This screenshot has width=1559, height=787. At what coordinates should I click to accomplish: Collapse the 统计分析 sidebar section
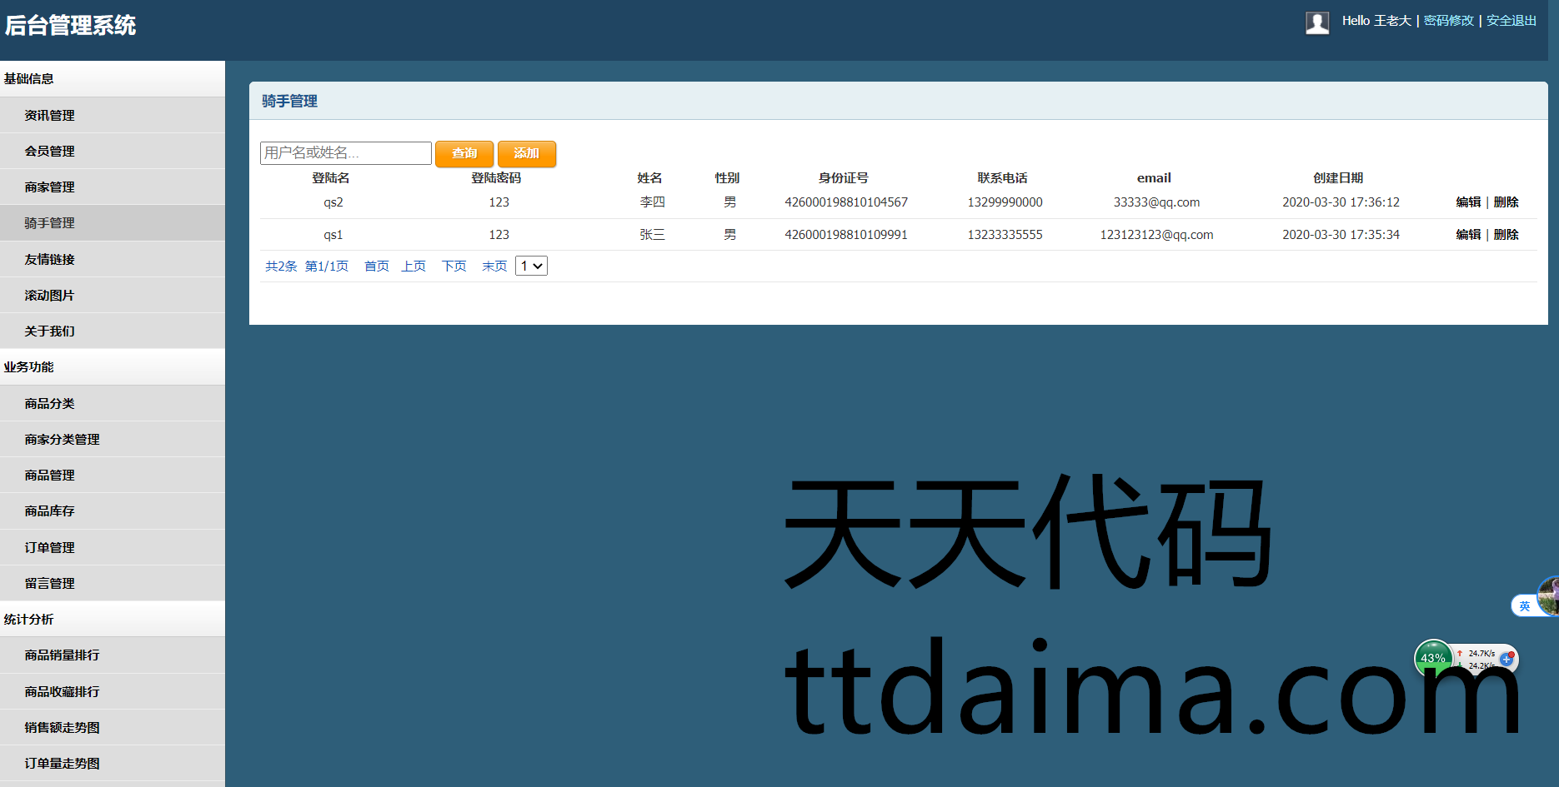28,620
